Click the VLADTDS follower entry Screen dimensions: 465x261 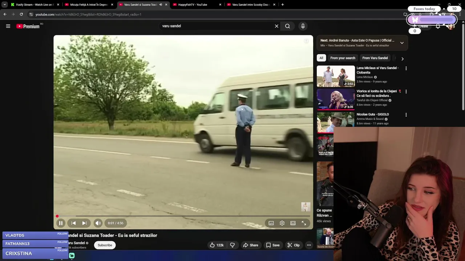click(x=35, y=236)
